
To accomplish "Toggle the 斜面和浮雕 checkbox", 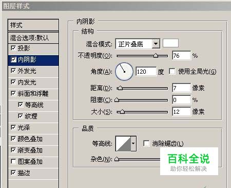I will click(x=13, y=93).
